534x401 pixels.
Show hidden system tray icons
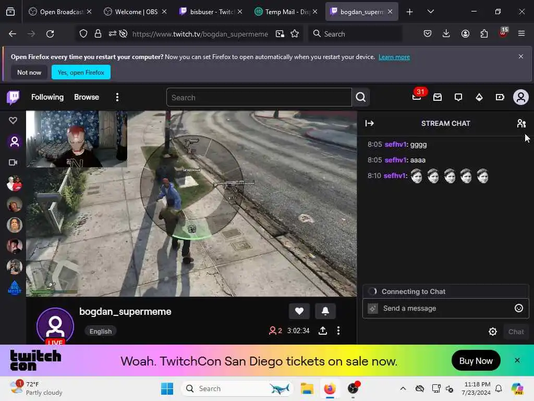click(x=403, y=388)
